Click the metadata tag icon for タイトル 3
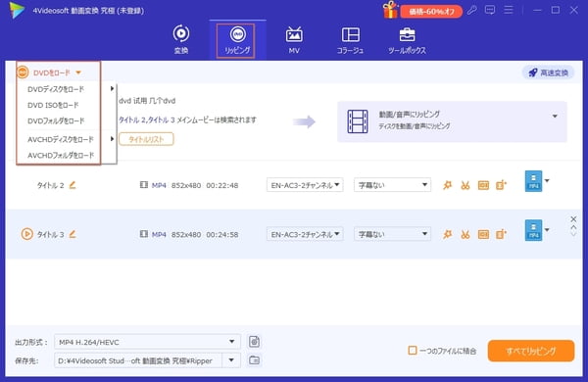Viewport: 588px width, 382px height. [483, 235]
